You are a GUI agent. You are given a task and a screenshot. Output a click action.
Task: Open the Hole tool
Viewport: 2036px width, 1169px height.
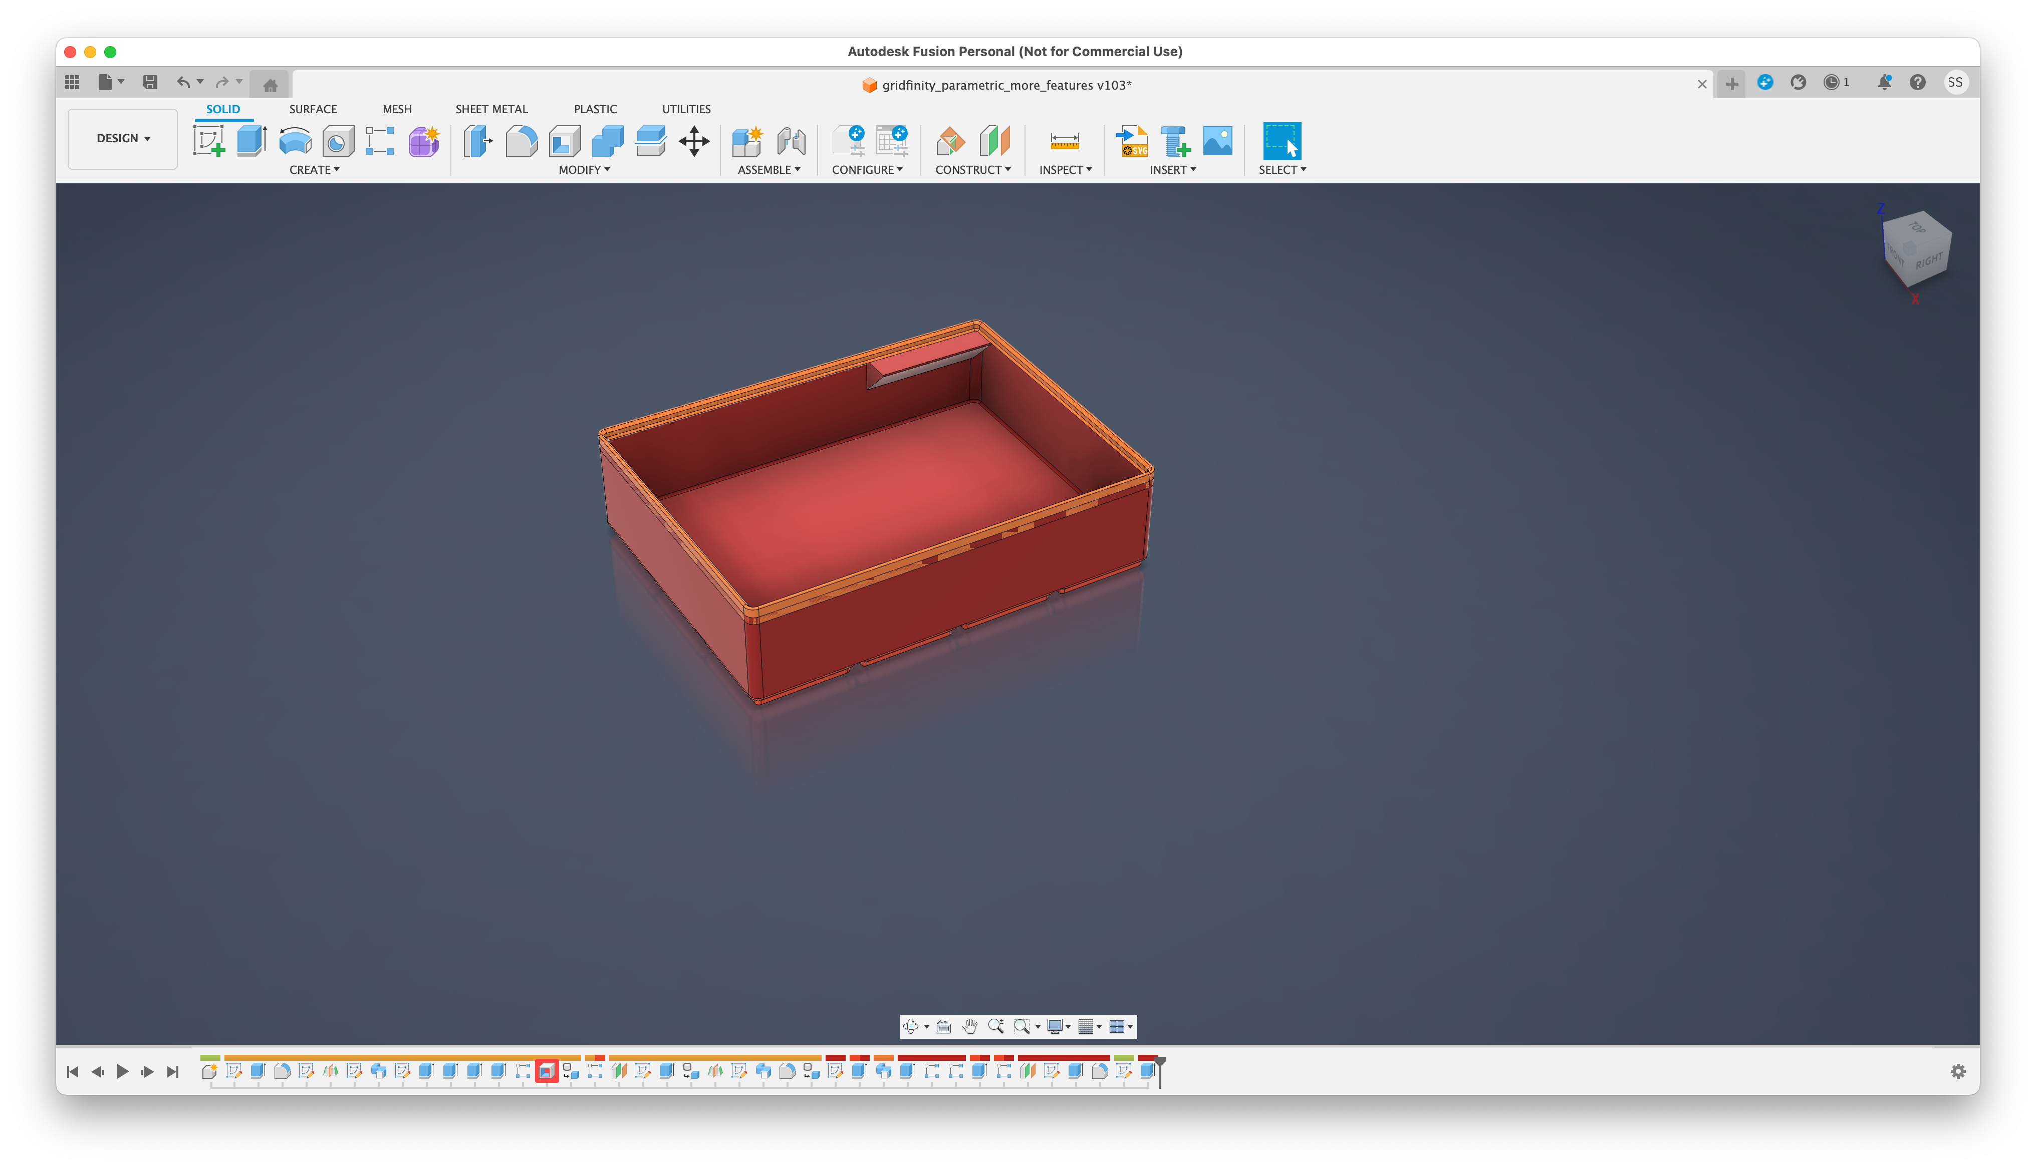pos(337,141)
